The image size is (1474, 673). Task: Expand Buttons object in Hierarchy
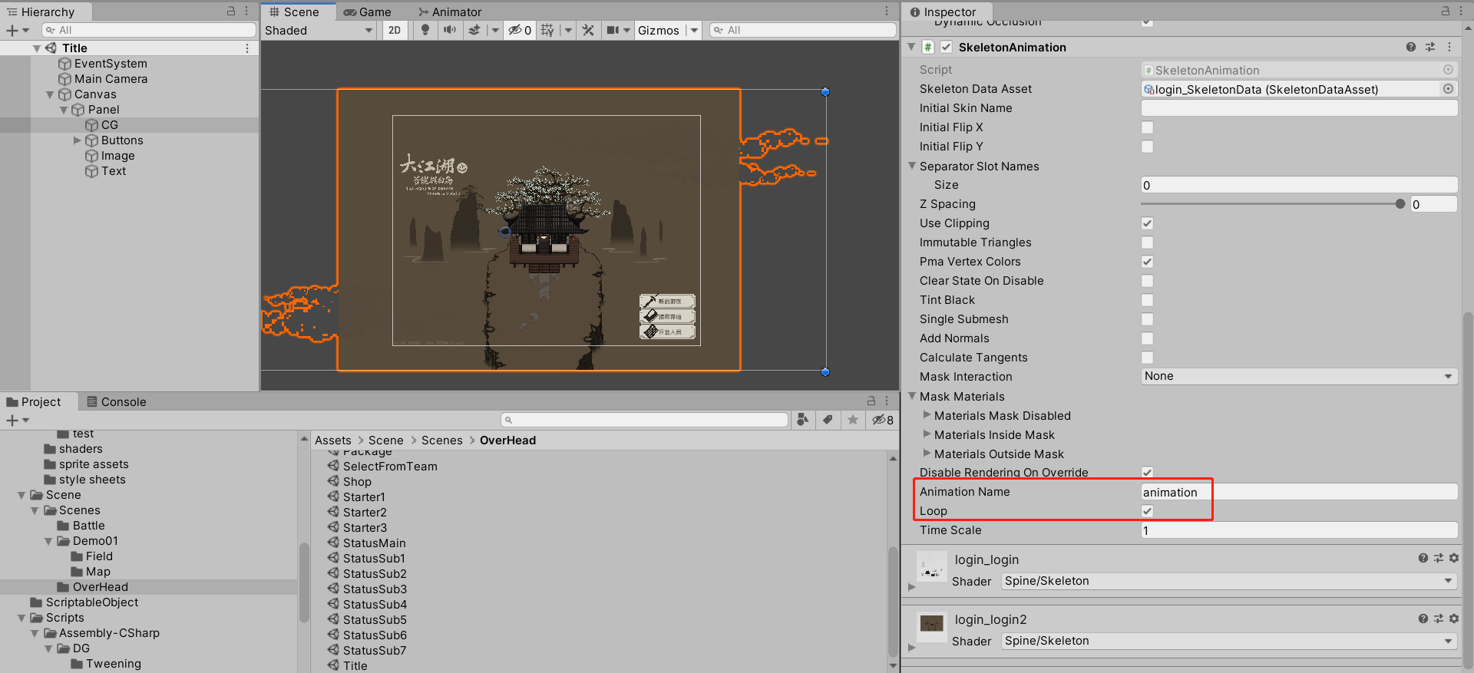tap(77, 140)
